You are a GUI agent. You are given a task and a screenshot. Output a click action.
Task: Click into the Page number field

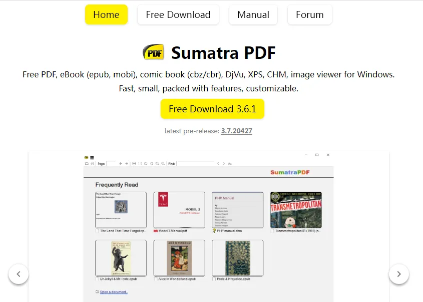(x=111, y=163)
